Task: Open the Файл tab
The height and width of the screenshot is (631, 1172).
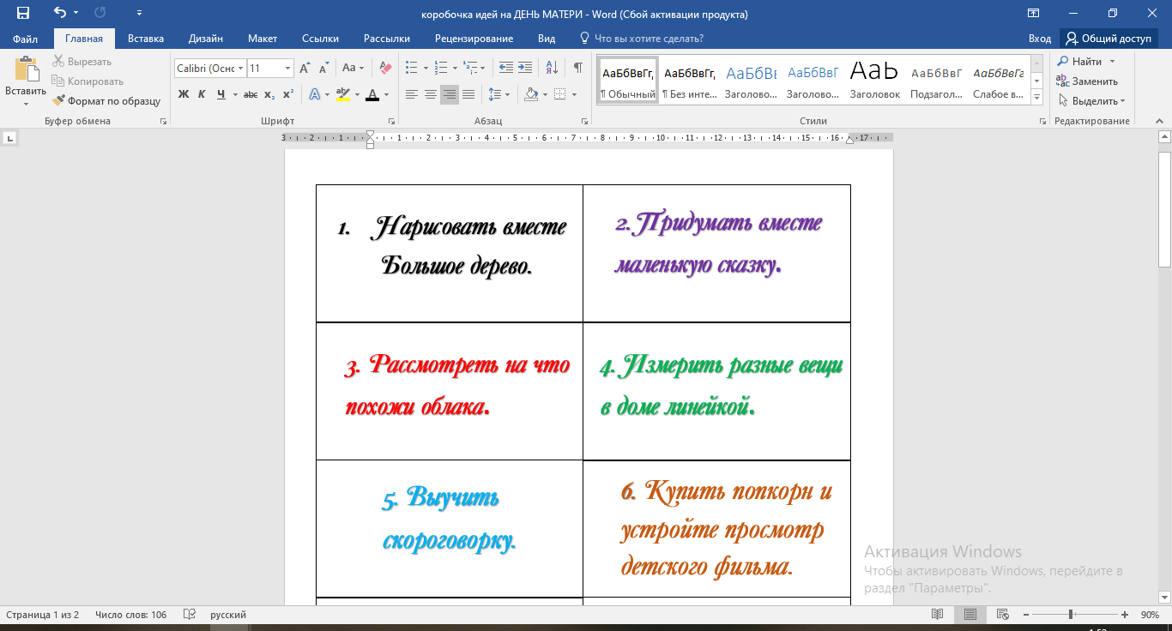Action: tap(25, 39)
